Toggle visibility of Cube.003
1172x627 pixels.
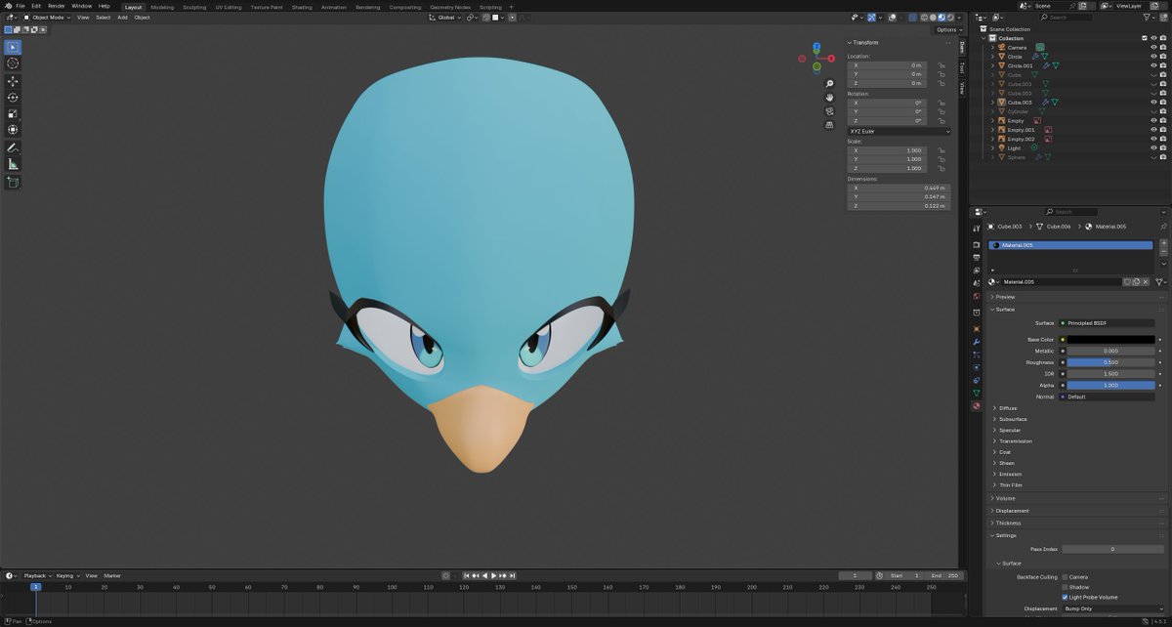click(1153, 102)
